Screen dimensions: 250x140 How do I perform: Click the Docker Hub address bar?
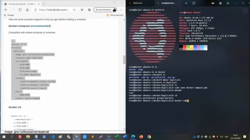tap(54, 10)
